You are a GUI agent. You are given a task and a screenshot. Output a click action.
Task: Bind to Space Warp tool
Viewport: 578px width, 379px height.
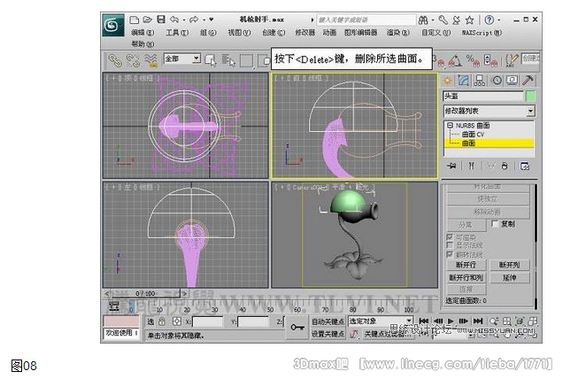[150, 60]
